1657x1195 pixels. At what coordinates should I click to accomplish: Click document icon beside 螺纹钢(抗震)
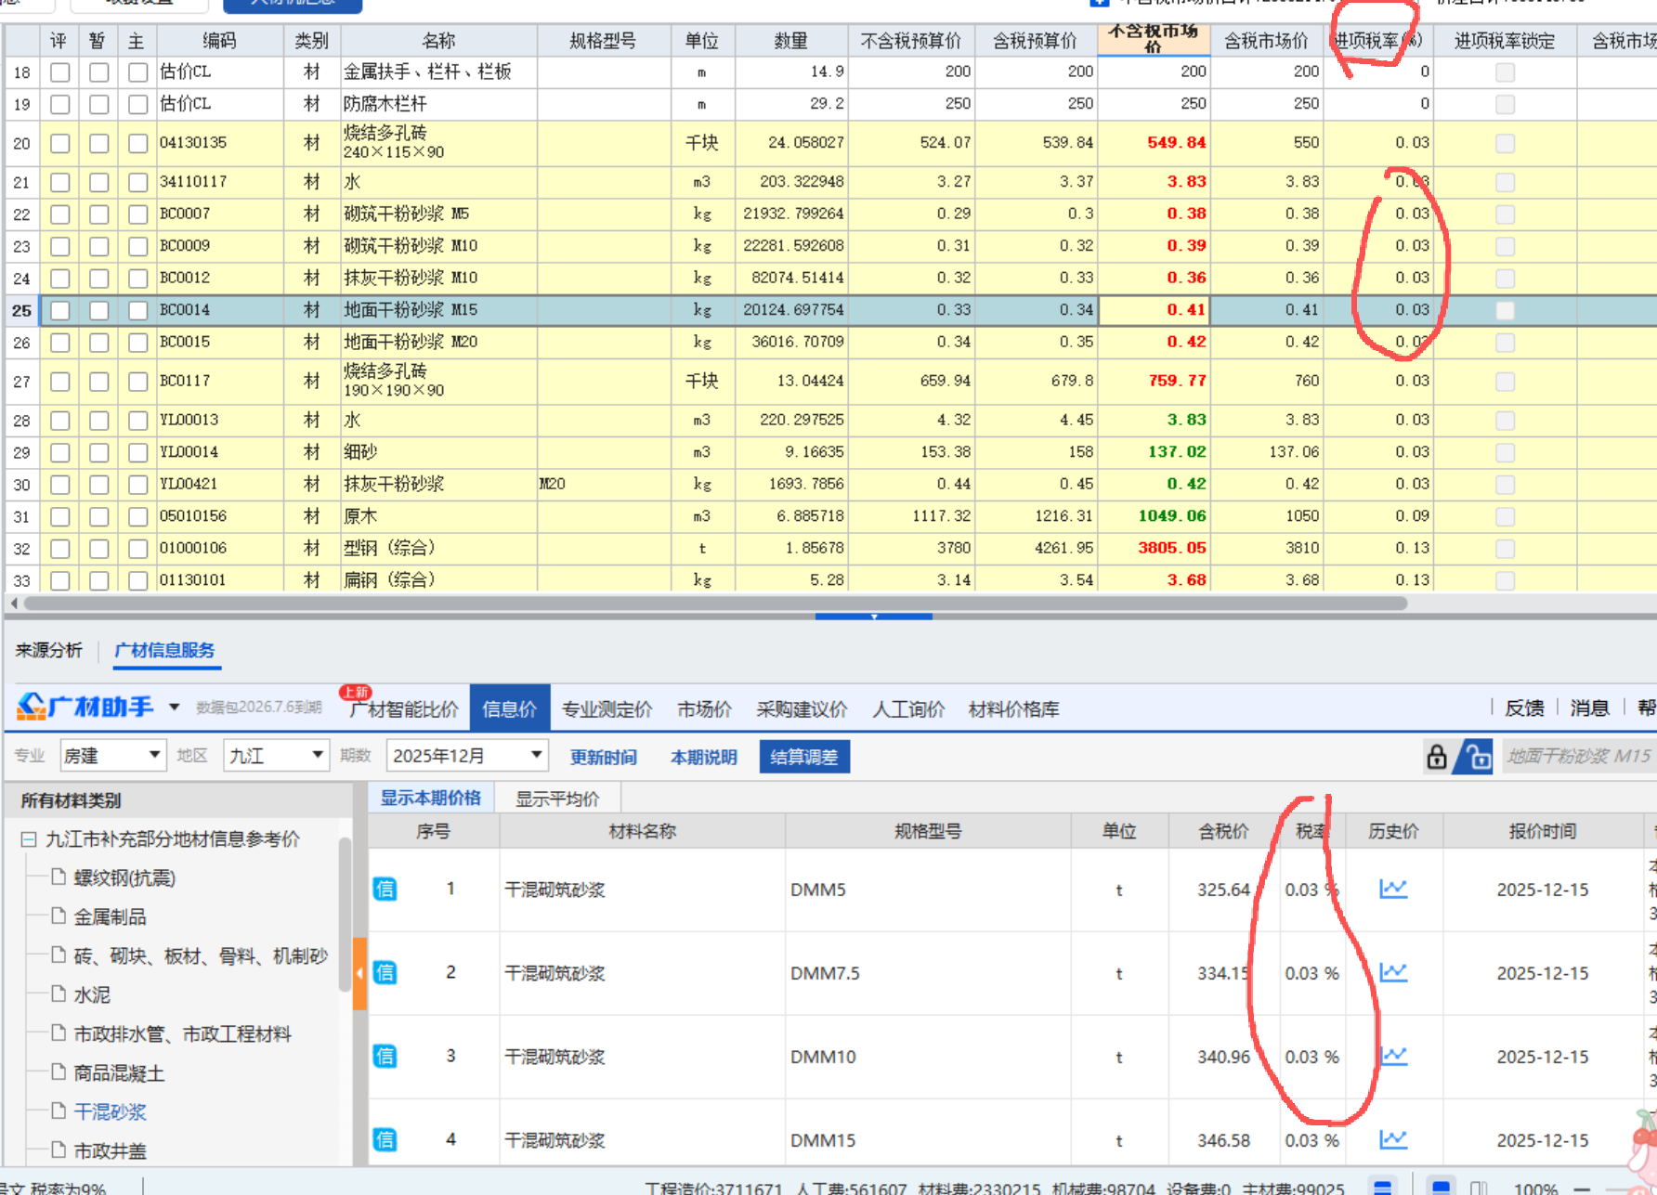click(59, 877)
